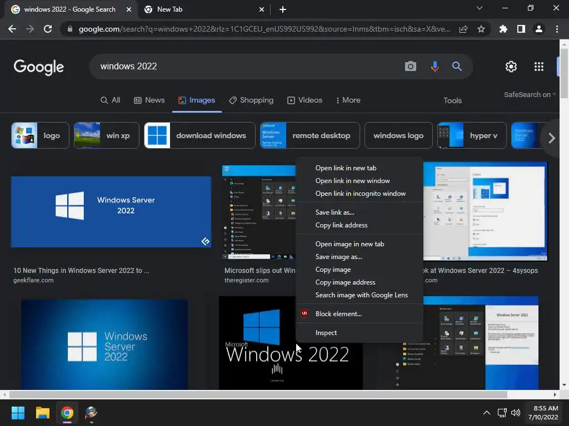This screenshot has width=569, height=426.
Task: Choose Search image with Google Lens
Action: [x=360, y=295]
